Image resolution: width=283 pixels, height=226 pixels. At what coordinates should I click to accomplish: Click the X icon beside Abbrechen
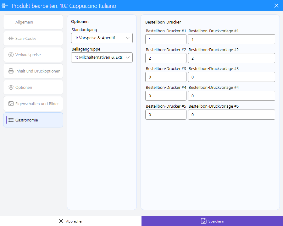[x=61, y=221]
